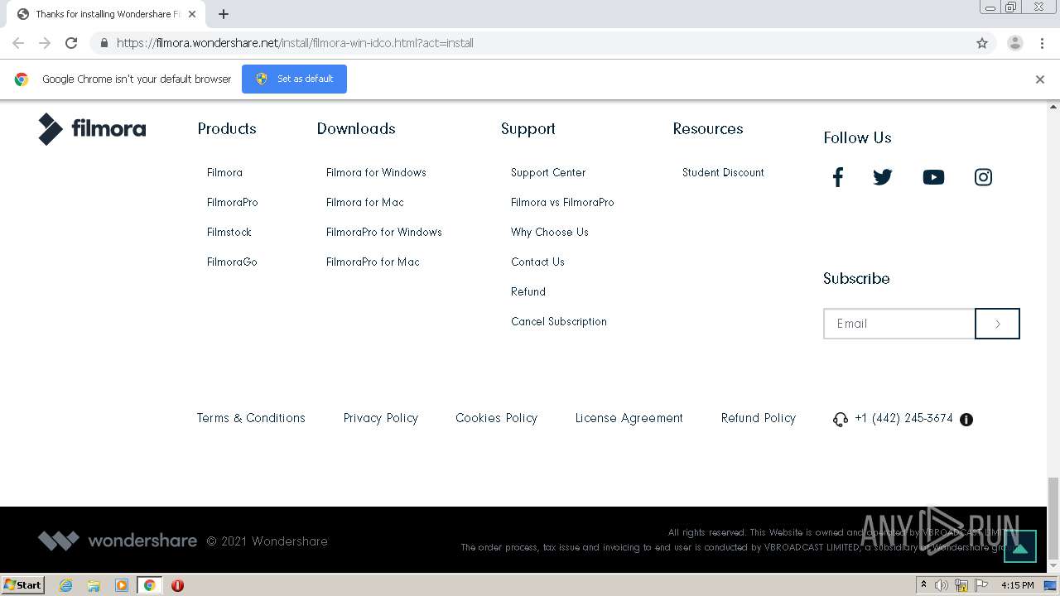Image resolution: width=1060 pixels, height=596 pixels.
Task: Open the Filmora Twitter icon
Action: pos(883,177)
